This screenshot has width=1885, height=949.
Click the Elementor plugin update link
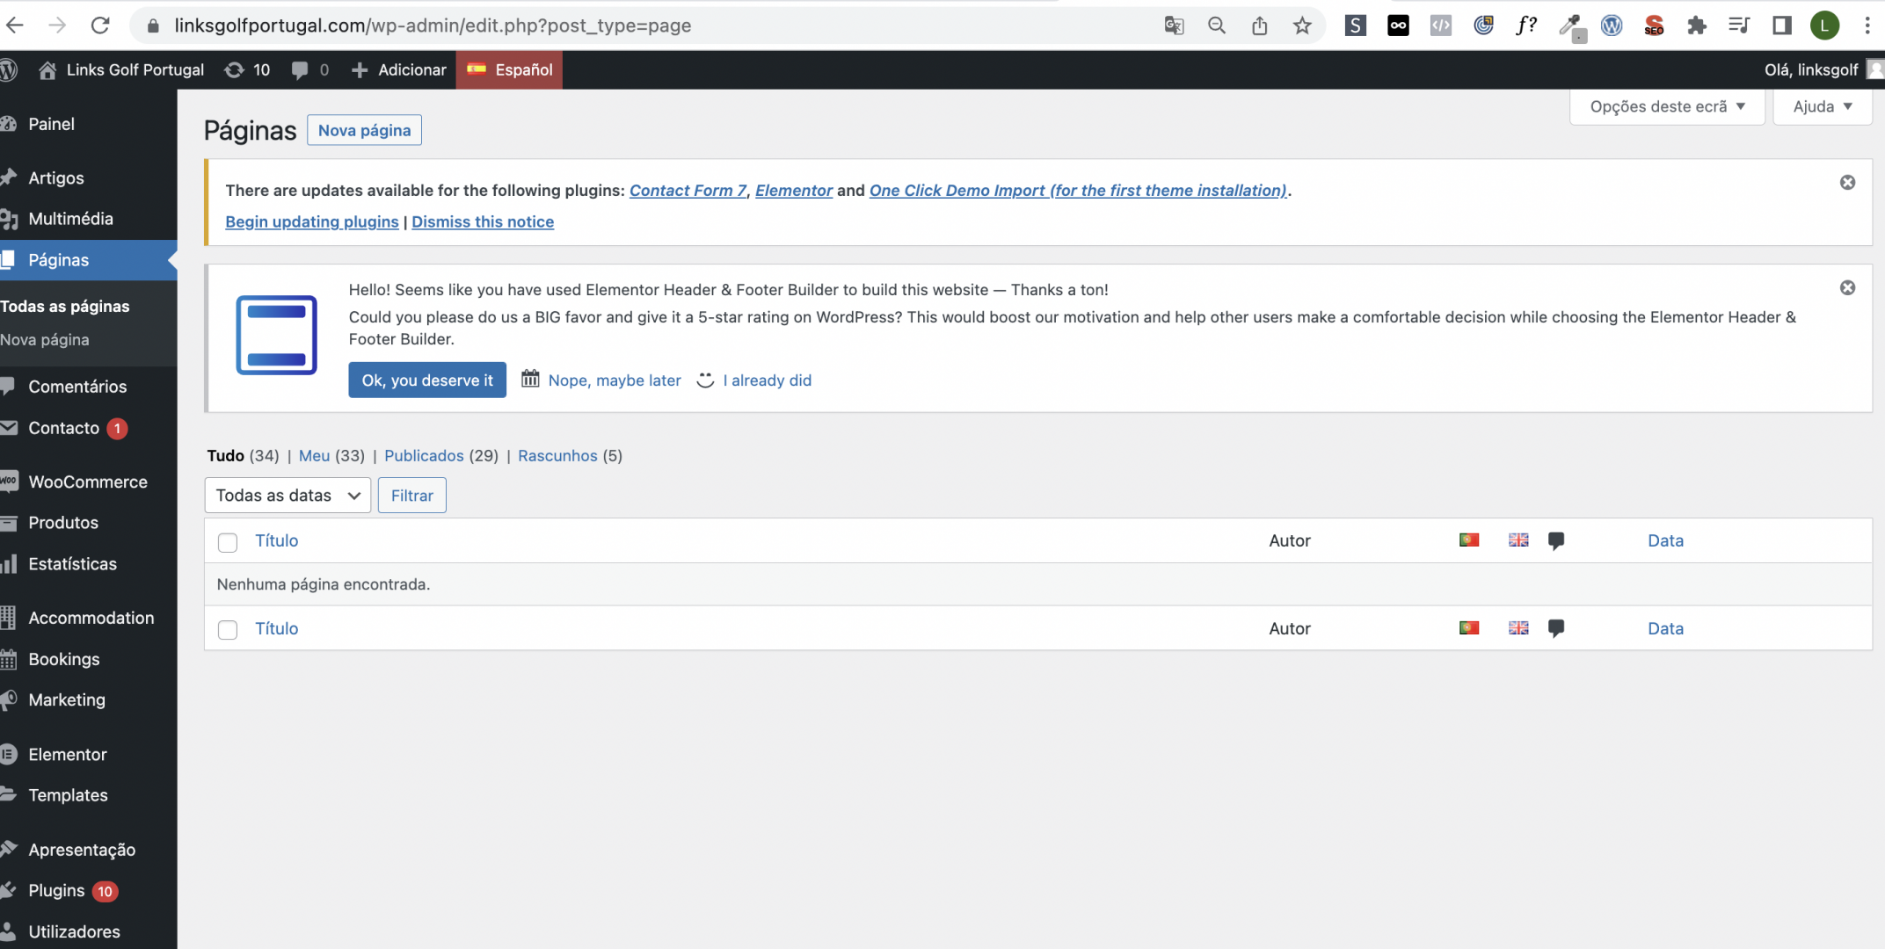[x=794, y=190]
